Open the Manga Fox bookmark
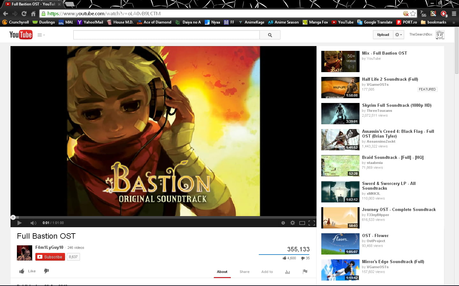Viewport: 459px width, 286px height. (x=315, y=22)
